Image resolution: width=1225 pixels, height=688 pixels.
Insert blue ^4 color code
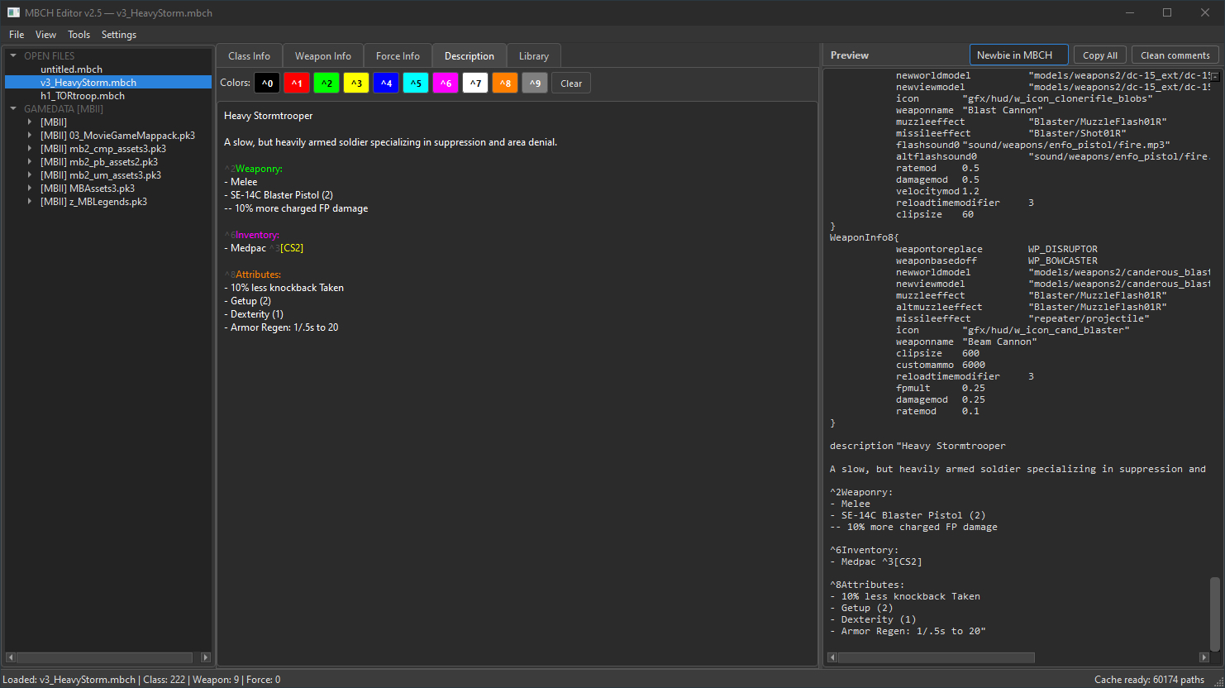pyautogui.click(x=386, y=84)
